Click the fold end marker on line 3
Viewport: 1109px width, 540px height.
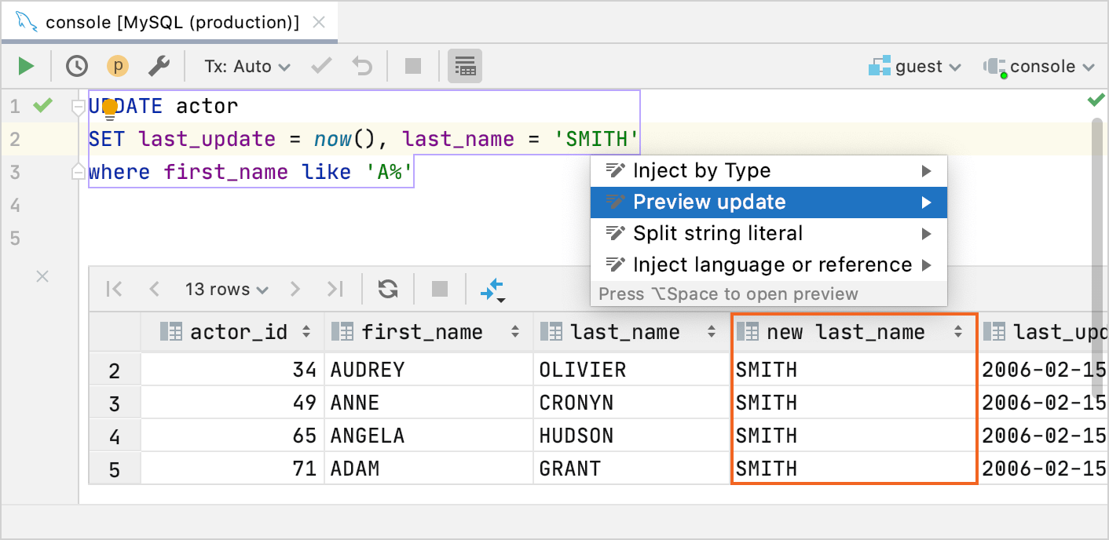point(78,171)
